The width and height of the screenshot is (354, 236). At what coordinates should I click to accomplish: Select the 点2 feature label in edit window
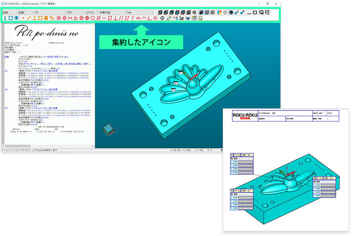pos(6,90)
